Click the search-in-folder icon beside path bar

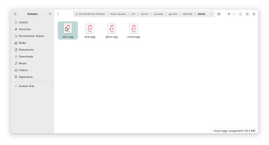(219, 14)
